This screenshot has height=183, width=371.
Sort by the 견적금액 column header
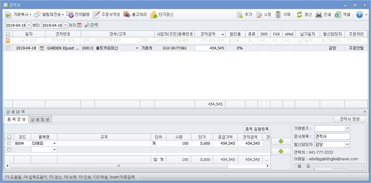click(x=210, y=34)
